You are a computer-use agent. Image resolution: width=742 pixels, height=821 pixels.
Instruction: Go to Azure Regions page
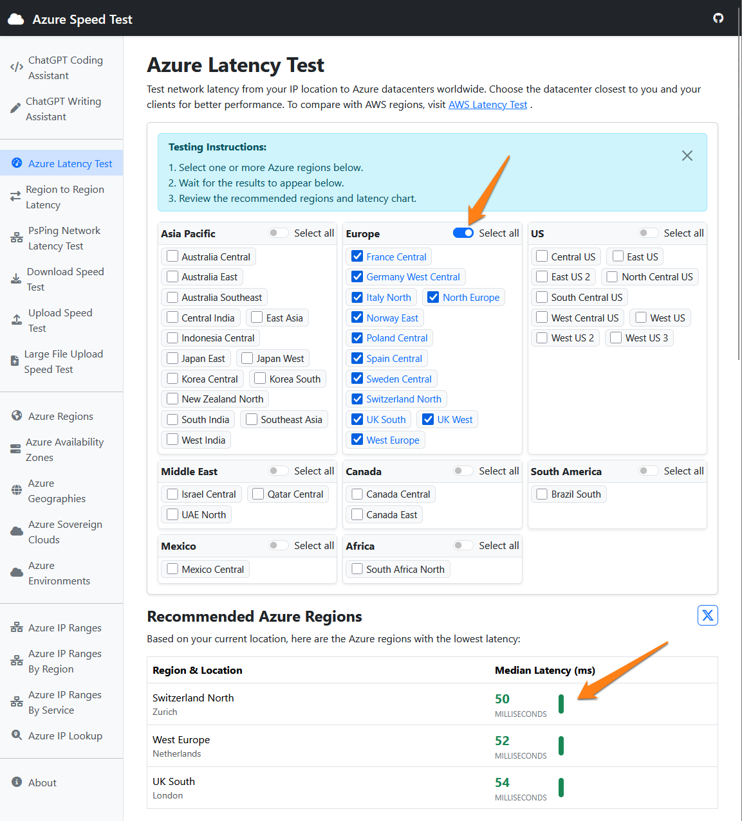click(61, 416)
